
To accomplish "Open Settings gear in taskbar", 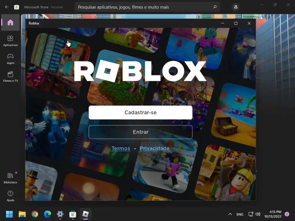I will [x=60, y=214].
